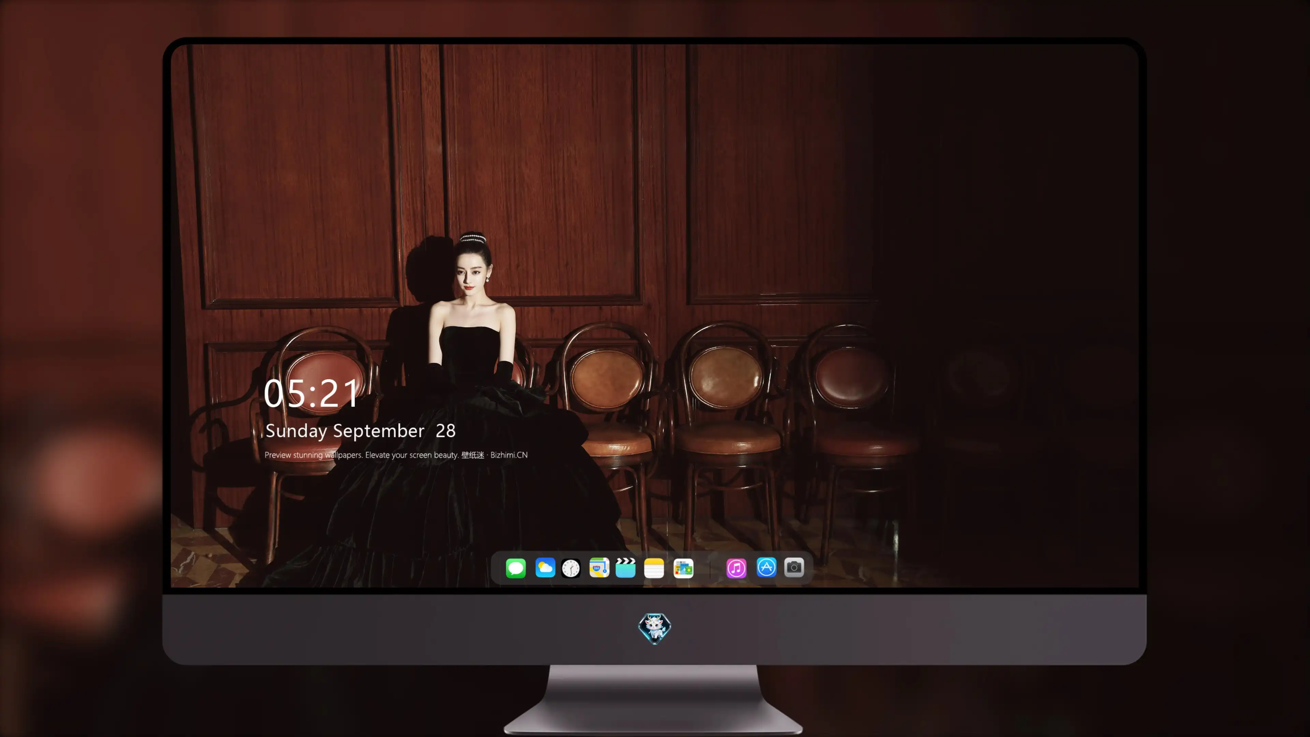Launch the Weather app from the dock

pyautogui.click(x=545, y=568)
